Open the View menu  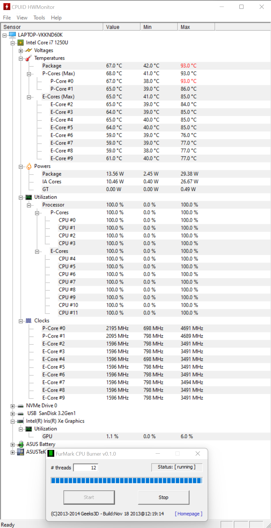tap(22, 18)
